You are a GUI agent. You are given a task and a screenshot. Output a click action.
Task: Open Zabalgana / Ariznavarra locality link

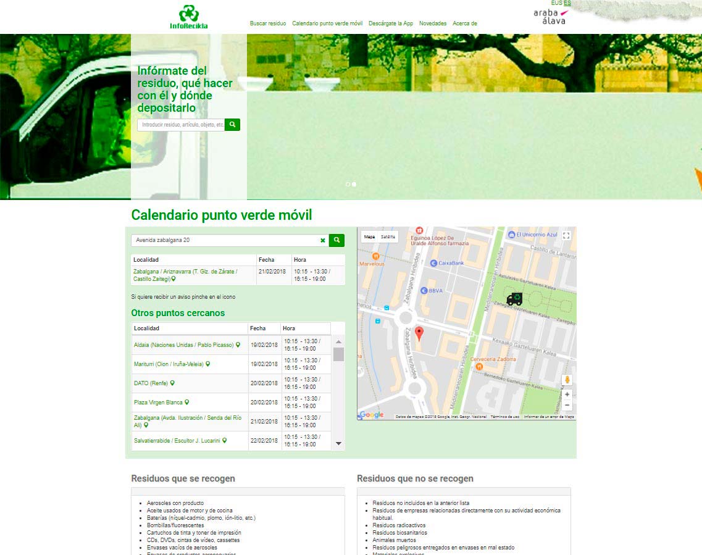pos(185,275)
